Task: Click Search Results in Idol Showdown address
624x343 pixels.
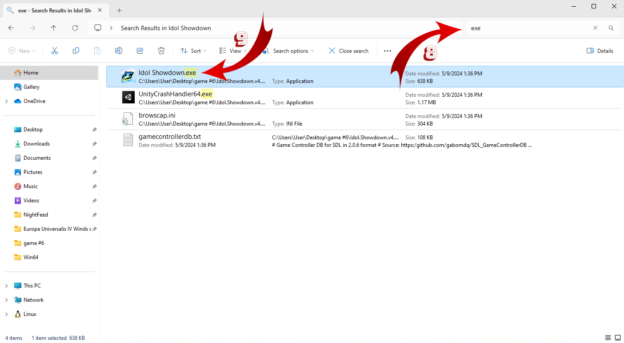Action: (166, 28)
